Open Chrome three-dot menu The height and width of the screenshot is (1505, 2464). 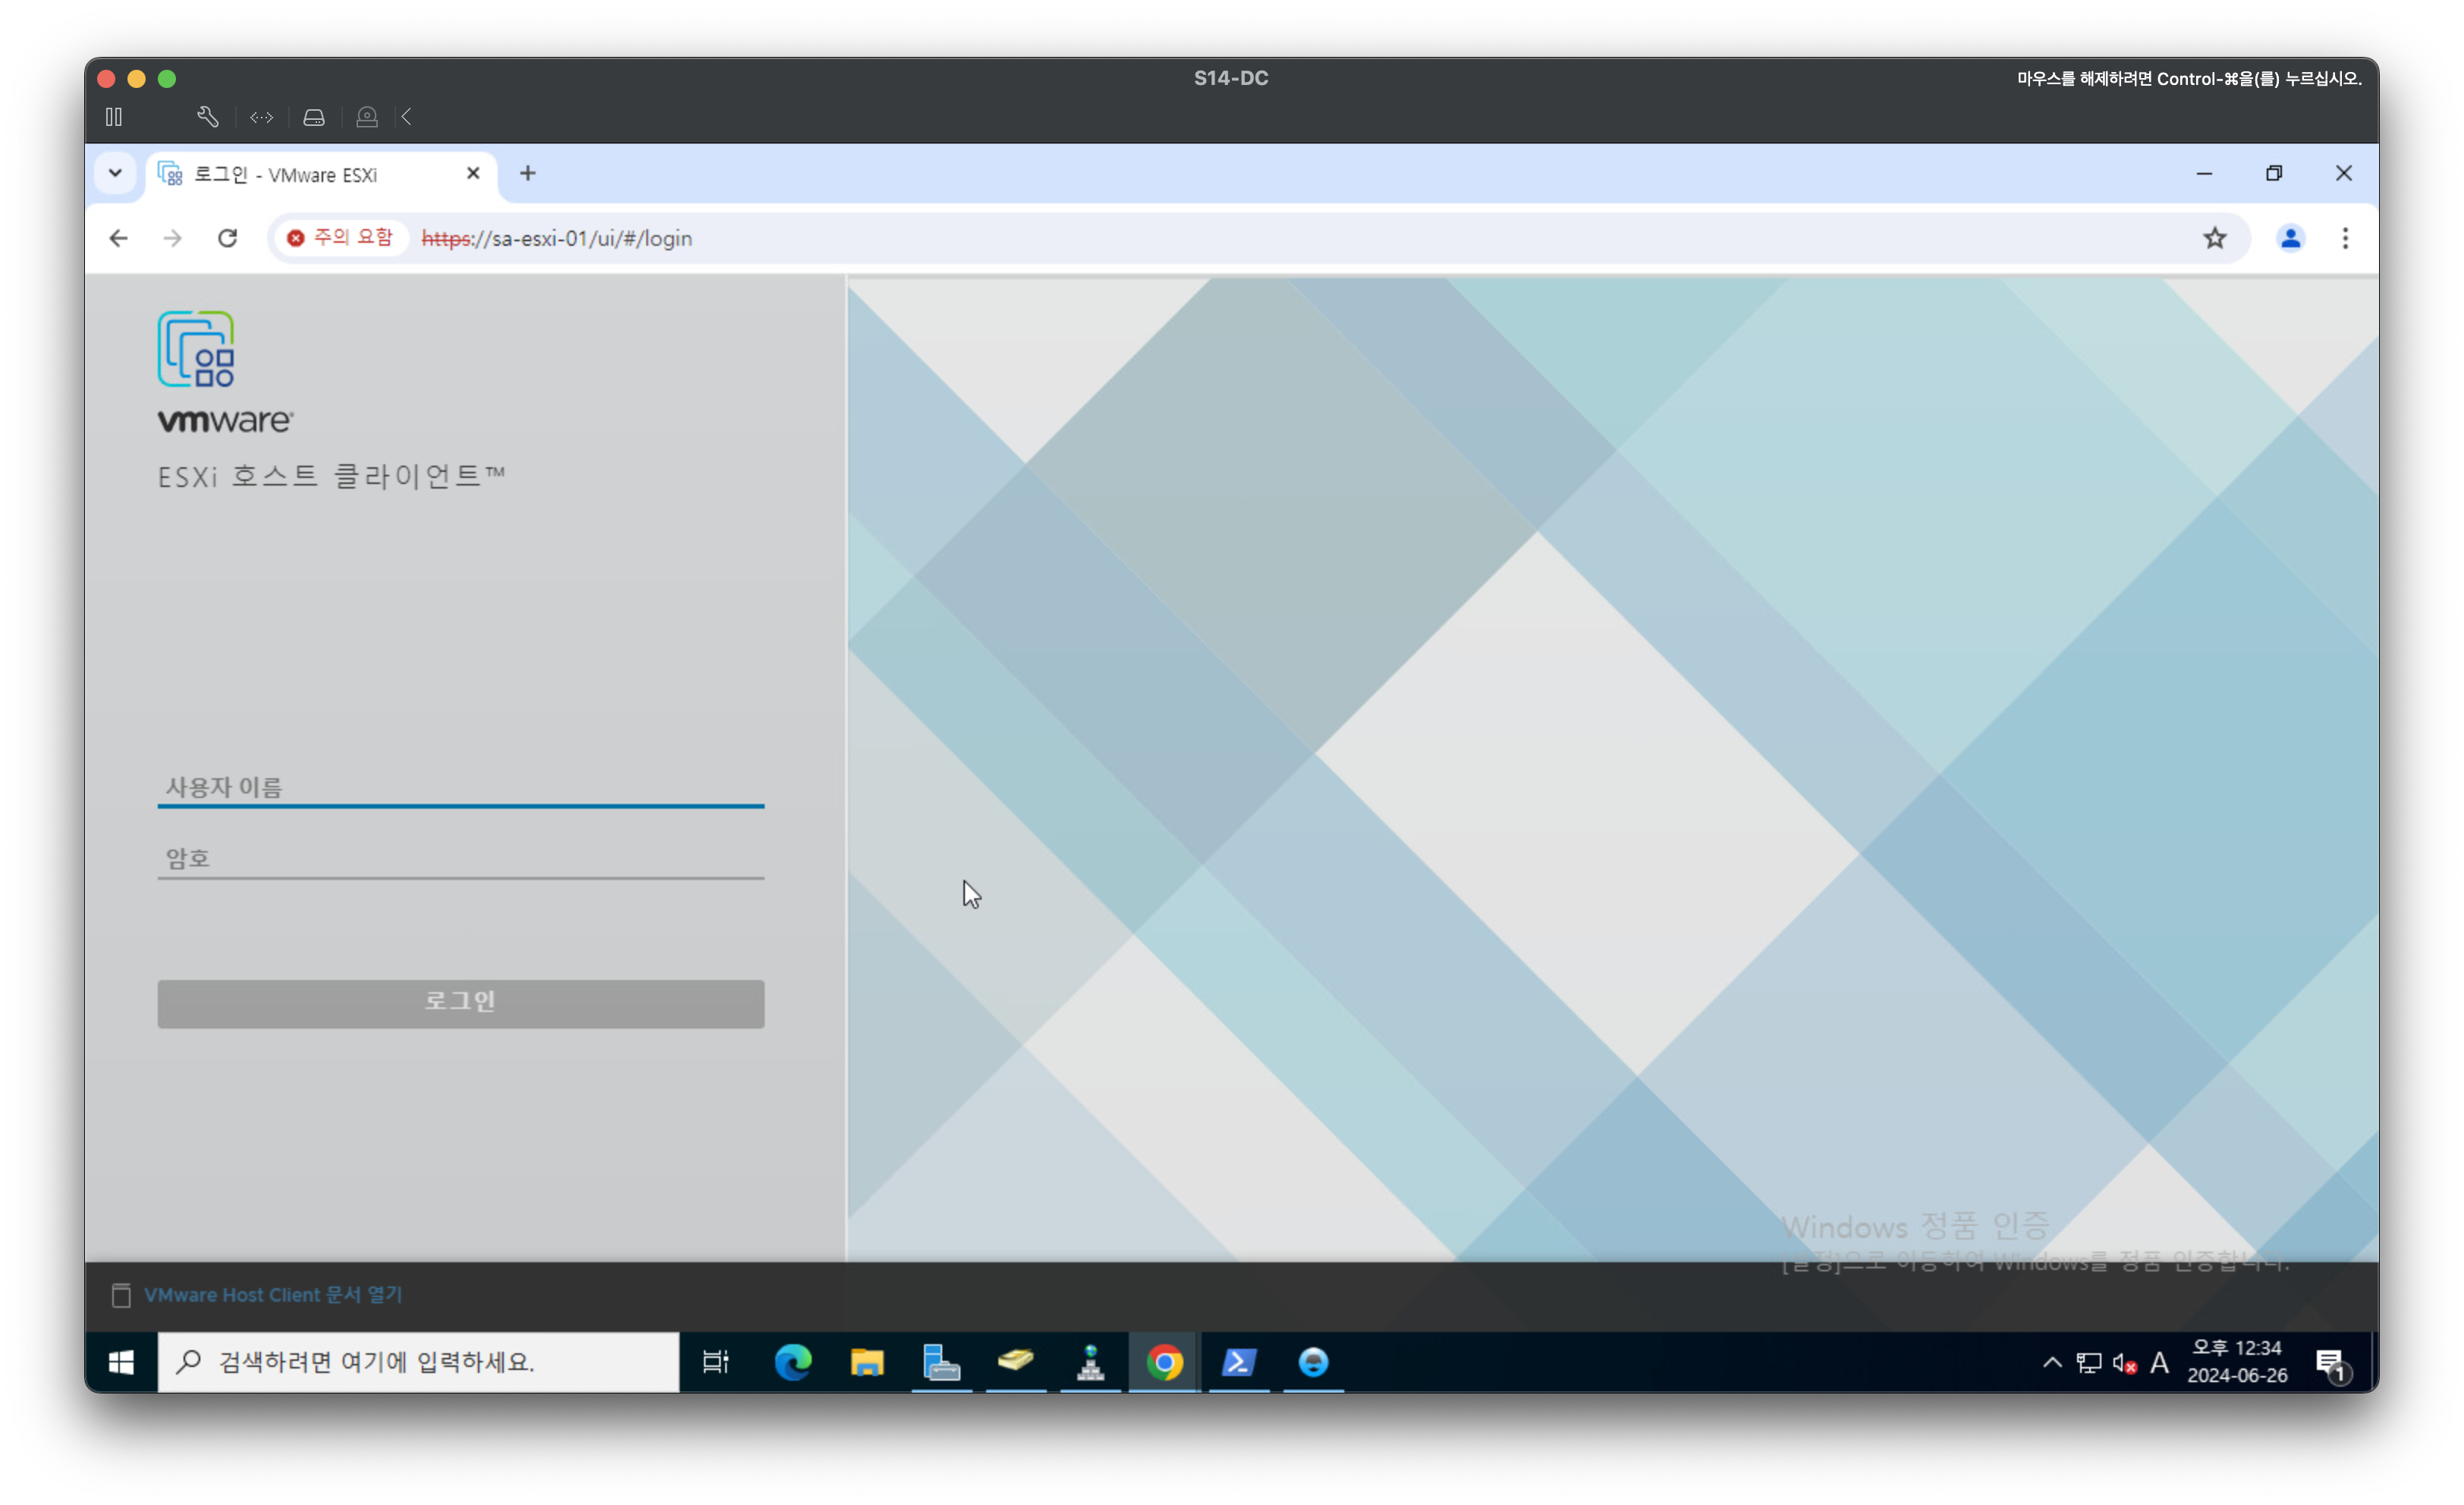(2344, 238)
